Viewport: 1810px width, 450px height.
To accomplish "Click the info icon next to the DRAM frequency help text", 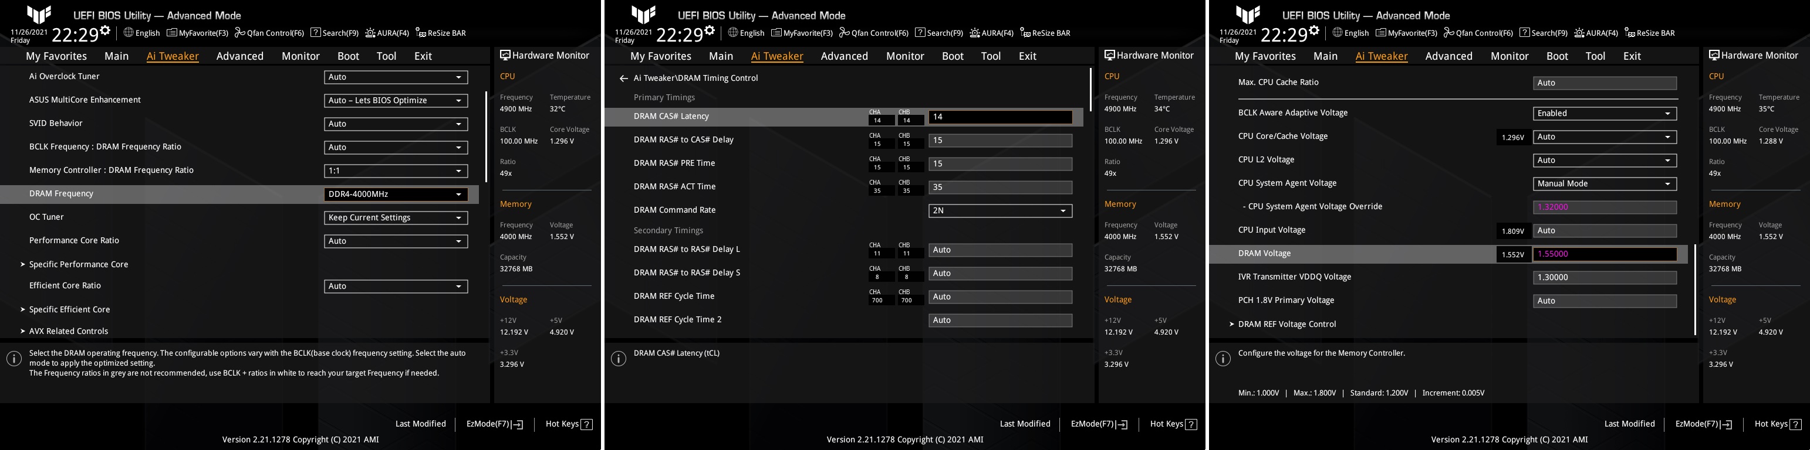I will (x=14, y=359).
